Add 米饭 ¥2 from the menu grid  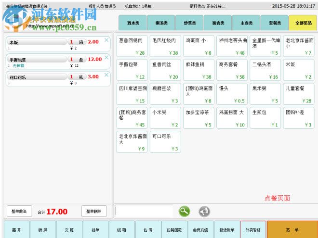[x=299, y=70]
